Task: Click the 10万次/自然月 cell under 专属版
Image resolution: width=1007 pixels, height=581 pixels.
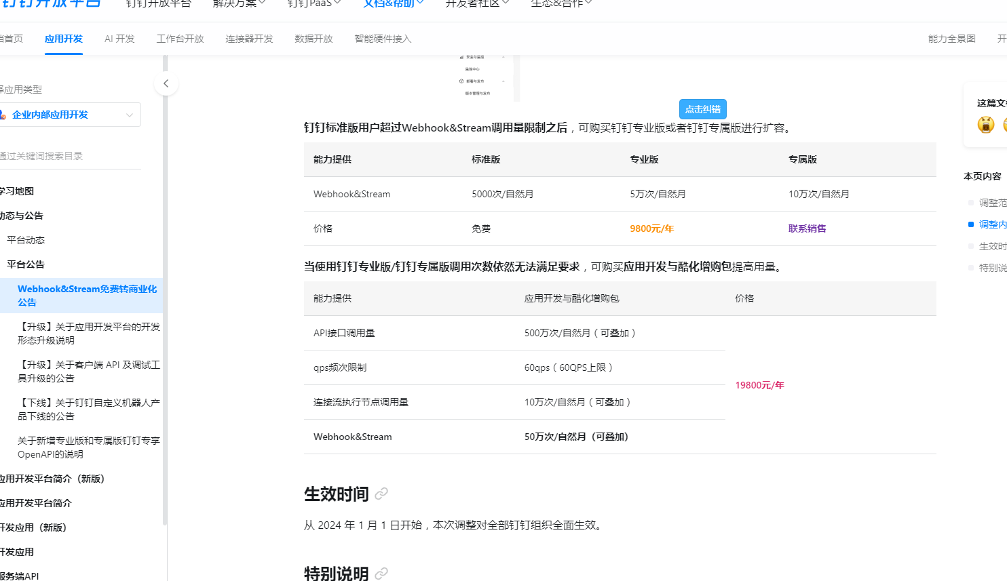Action: pos(818,194)
